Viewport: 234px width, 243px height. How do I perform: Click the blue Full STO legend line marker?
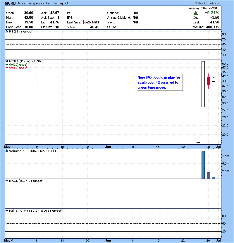[x=7, y=211]
